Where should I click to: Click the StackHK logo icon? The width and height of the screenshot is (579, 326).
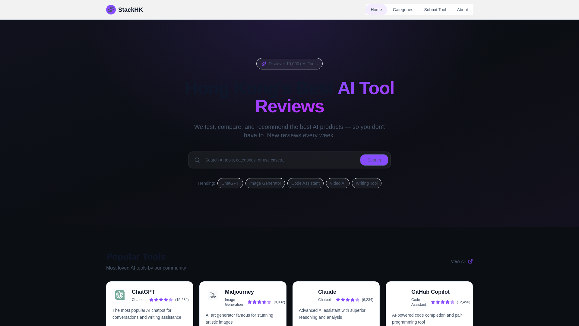point(111,10)
